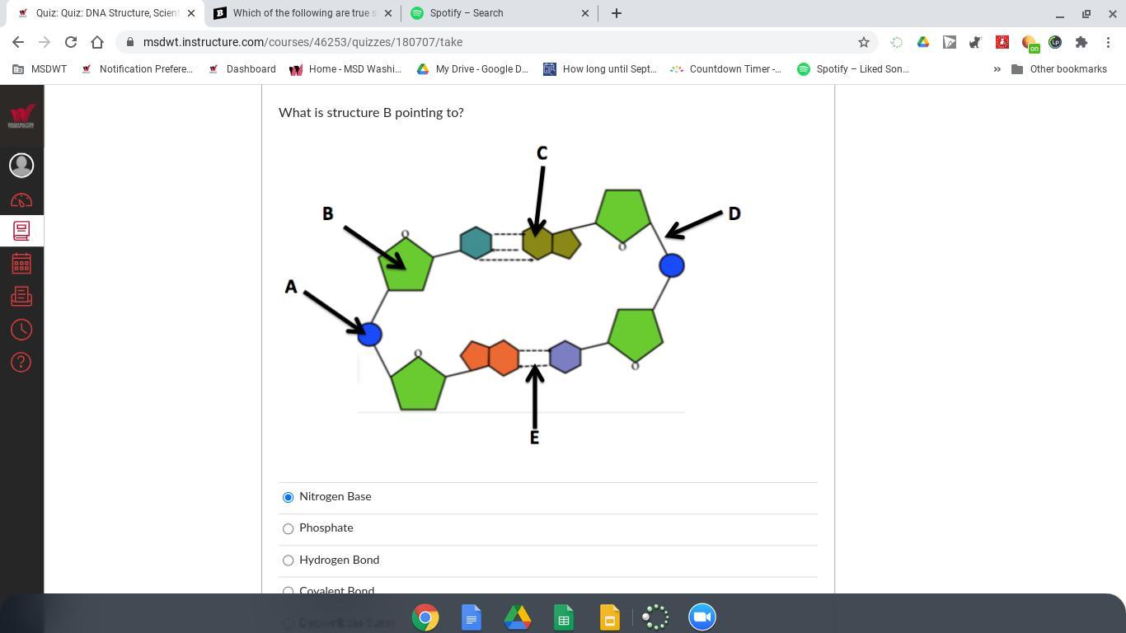Click the address bar URL field
Image resolution: width=1126 pixels, height=633 pixels.
(x=495, y=42)
